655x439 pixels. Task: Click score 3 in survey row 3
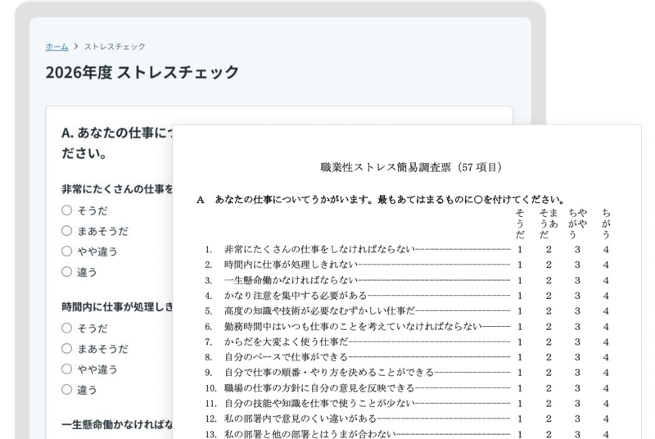[577, 280]
